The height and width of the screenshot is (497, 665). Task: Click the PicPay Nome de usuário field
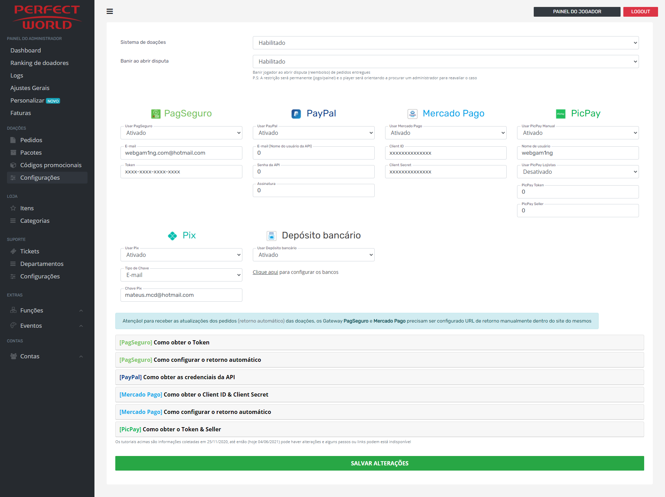click(x=578, y=153)
